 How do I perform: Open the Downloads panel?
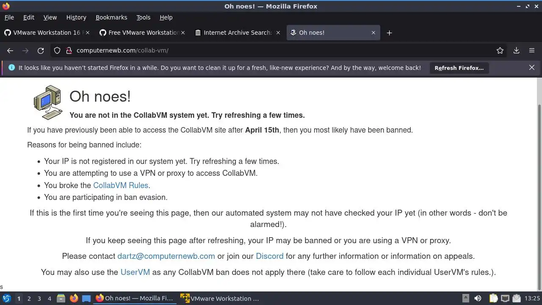tap(517, 50)
